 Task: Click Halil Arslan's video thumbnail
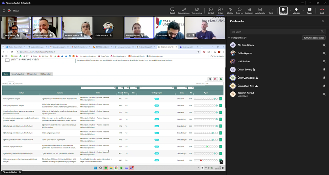(169, 28)
